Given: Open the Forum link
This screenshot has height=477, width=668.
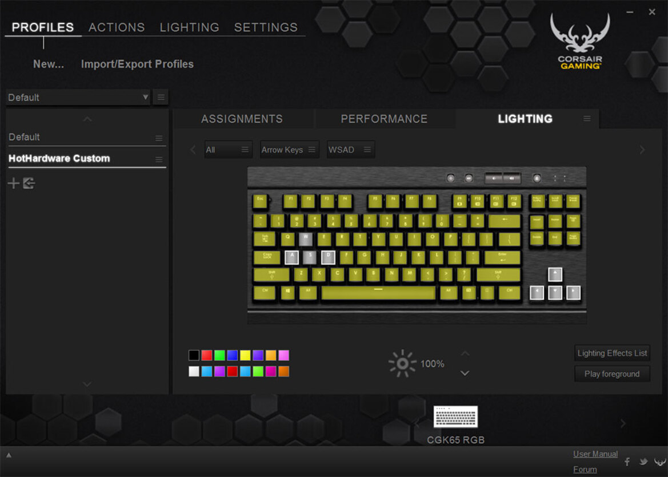Looking at the screenshot, I should [585, 470].
